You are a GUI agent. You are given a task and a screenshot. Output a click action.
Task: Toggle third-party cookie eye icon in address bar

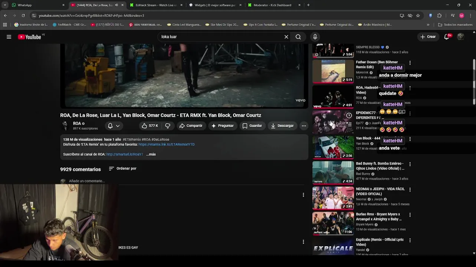pos(410,16)
